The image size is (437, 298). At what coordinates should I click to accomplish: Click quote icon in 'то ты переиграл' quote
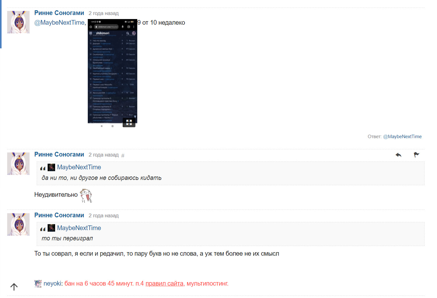pos(43,229)
